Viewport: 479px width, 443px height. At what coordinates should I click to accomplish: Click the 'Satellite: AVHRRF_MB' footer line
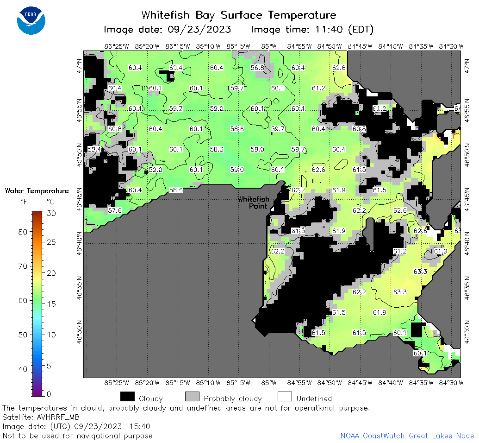41,418
